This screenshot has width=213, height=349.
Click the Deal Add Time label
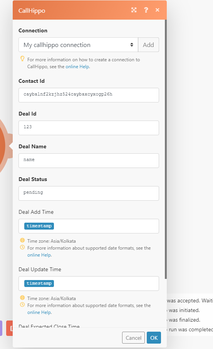pos(36,212)
